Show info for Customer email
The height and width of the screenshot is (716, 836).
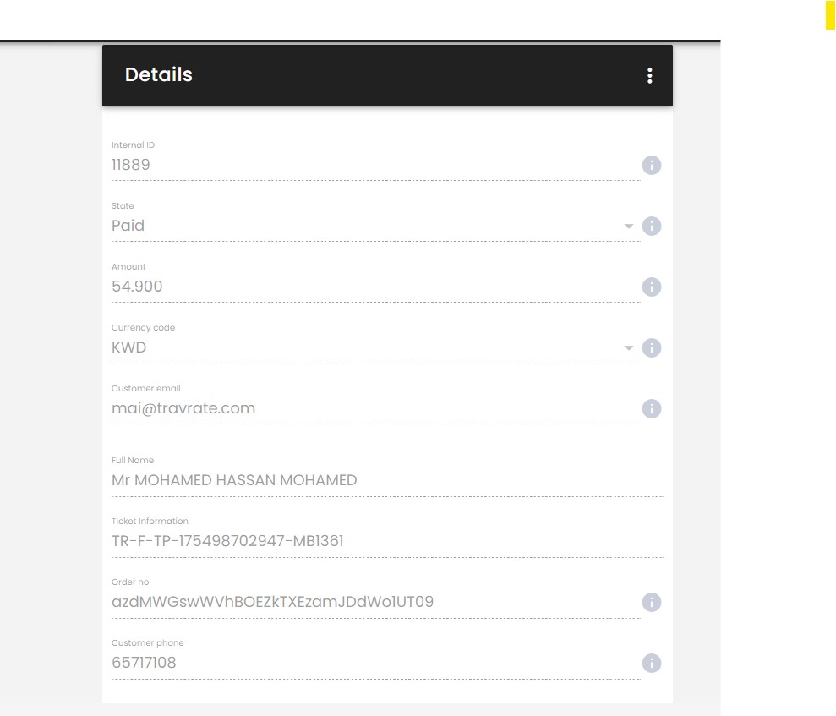coord(652,409)
